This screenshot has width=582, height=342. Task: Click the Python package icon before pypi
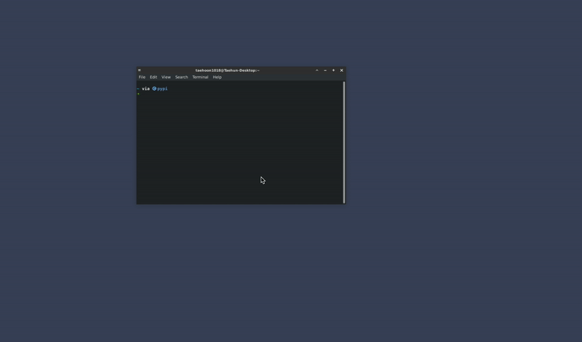(154, 89)
